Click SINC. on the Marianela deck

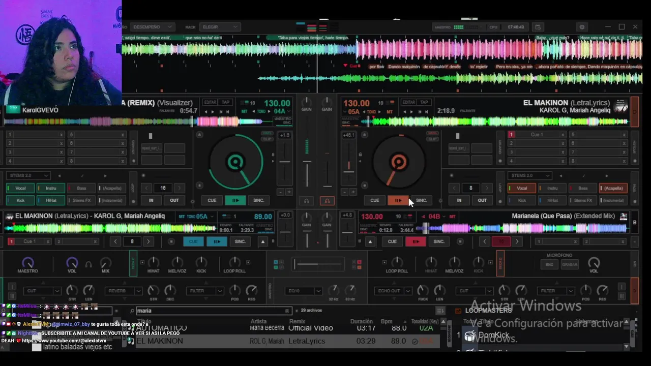(439, 241)
